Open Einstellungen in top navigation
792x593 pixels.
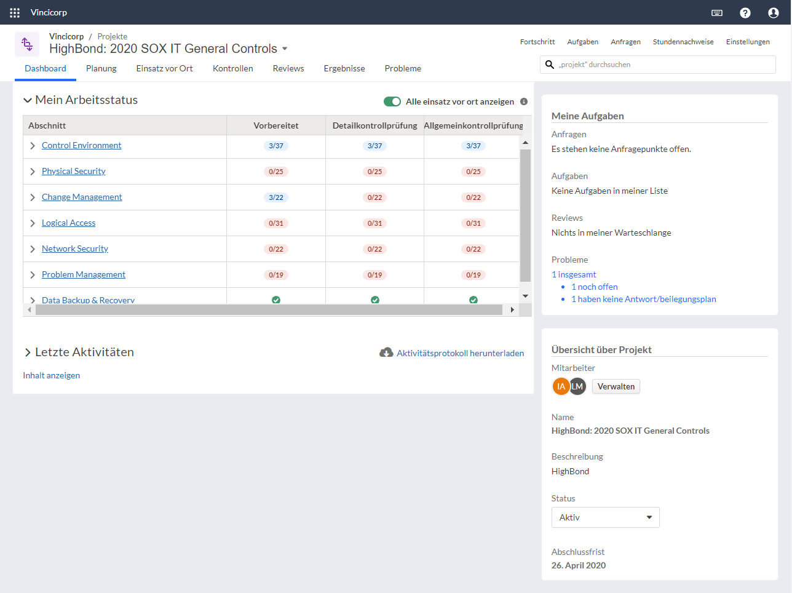click(x=748, y=42)
